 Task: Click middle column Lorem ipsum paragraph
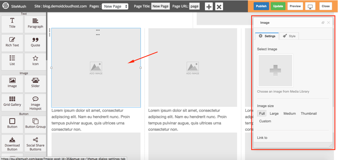tap(188, 120)
